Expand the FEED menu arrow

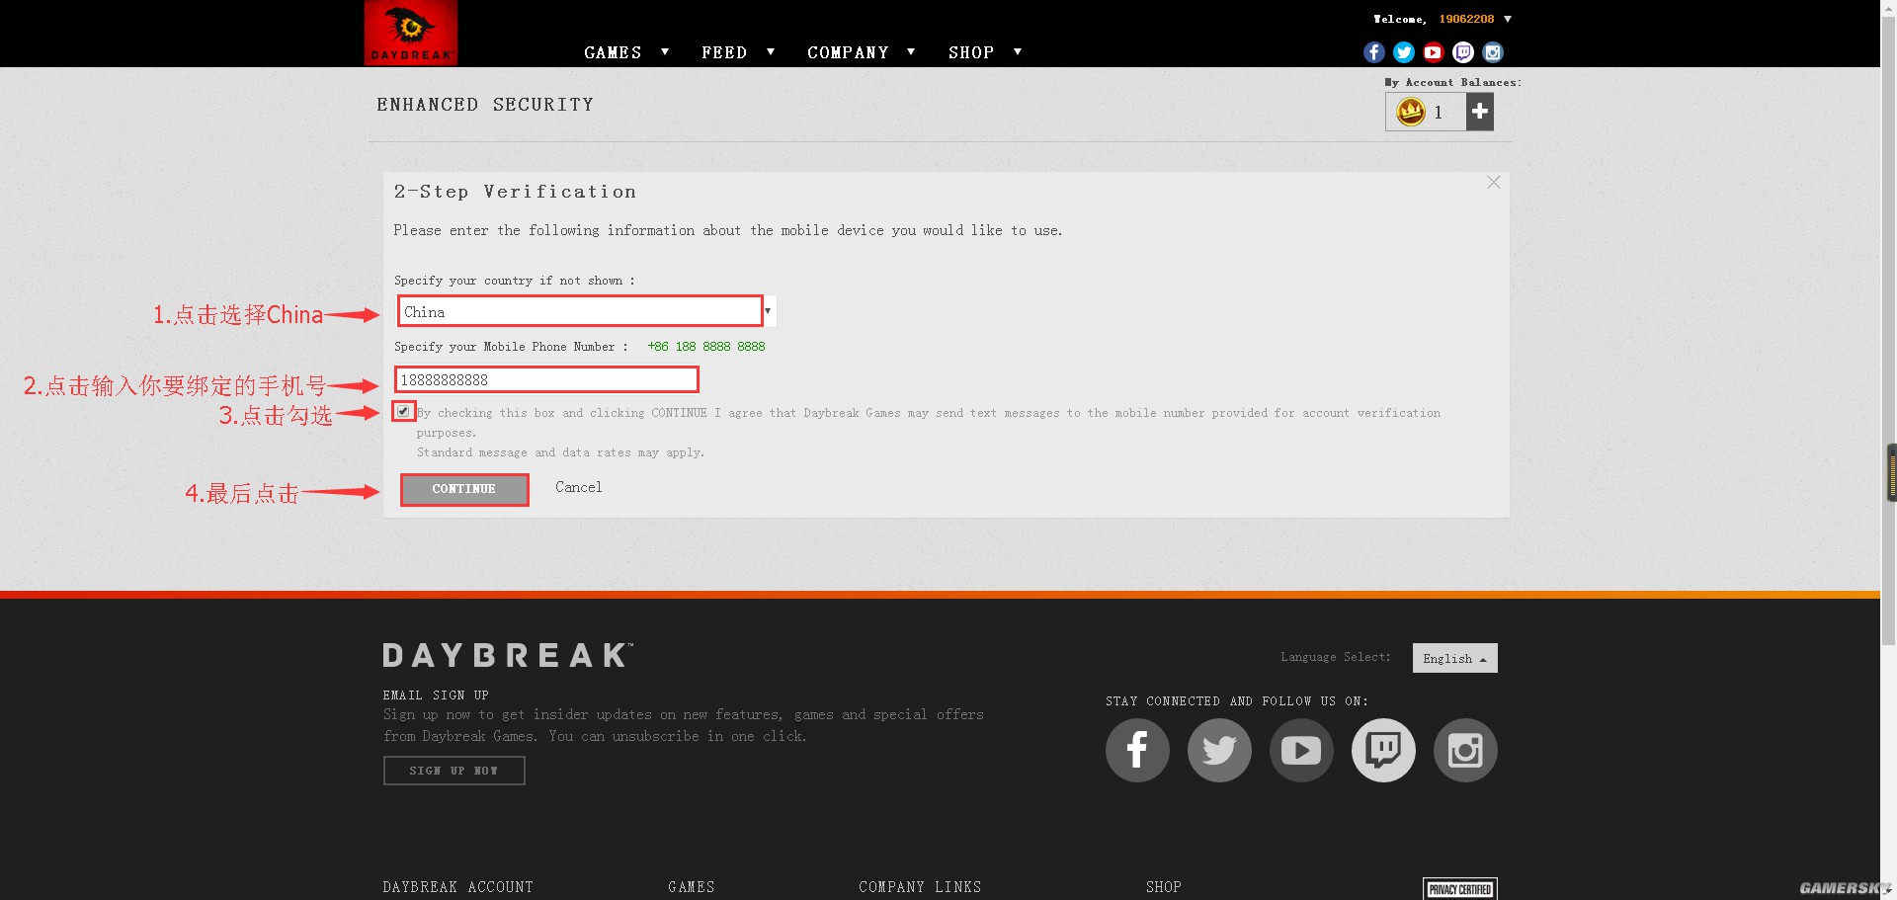[771, 51]
